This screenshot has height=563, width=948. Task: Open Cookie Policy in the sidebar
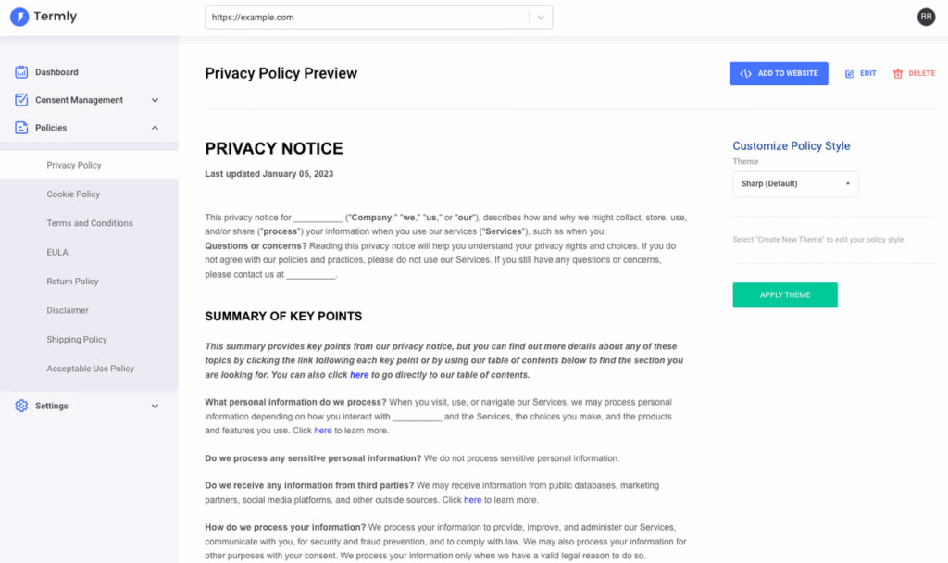click(x=73, y=194)
